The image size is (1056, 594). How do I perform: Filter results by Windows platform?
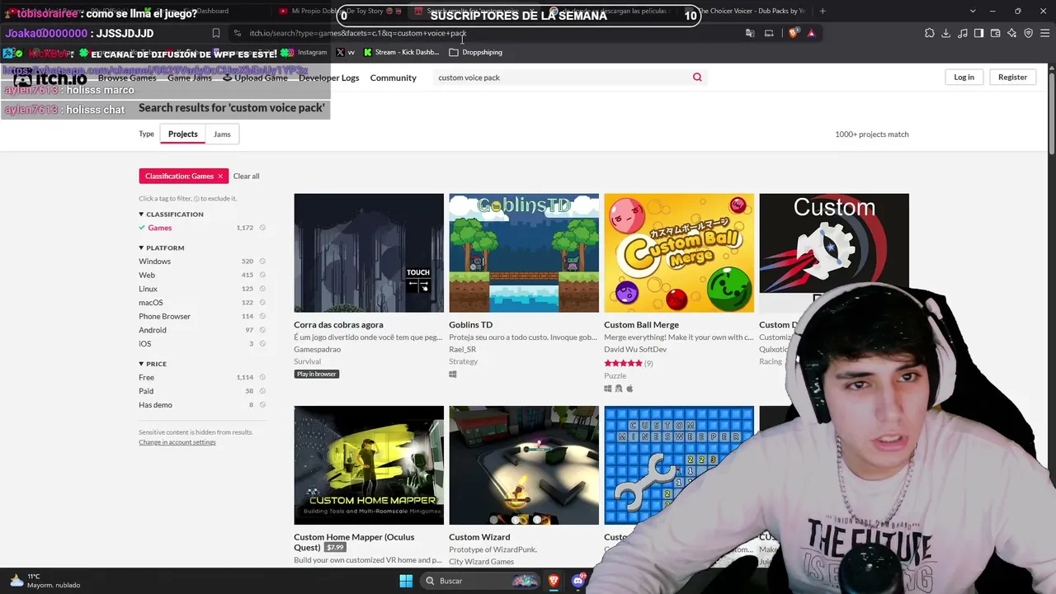154,262
